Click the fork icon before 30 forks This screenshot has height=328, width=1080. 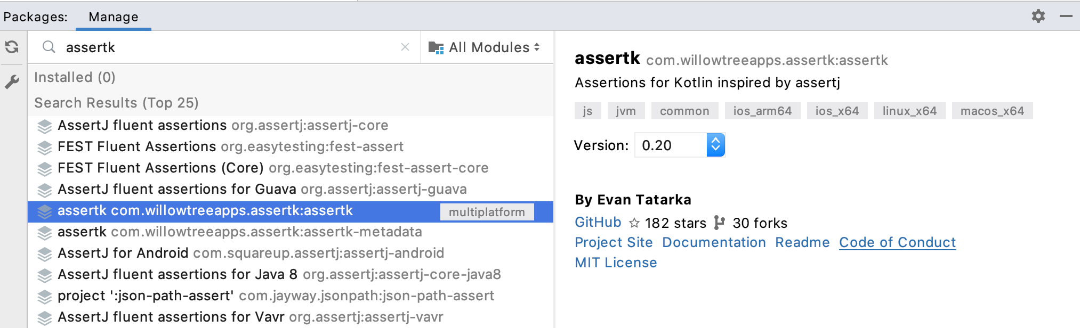pyautogui.click(x=719, y=223)
